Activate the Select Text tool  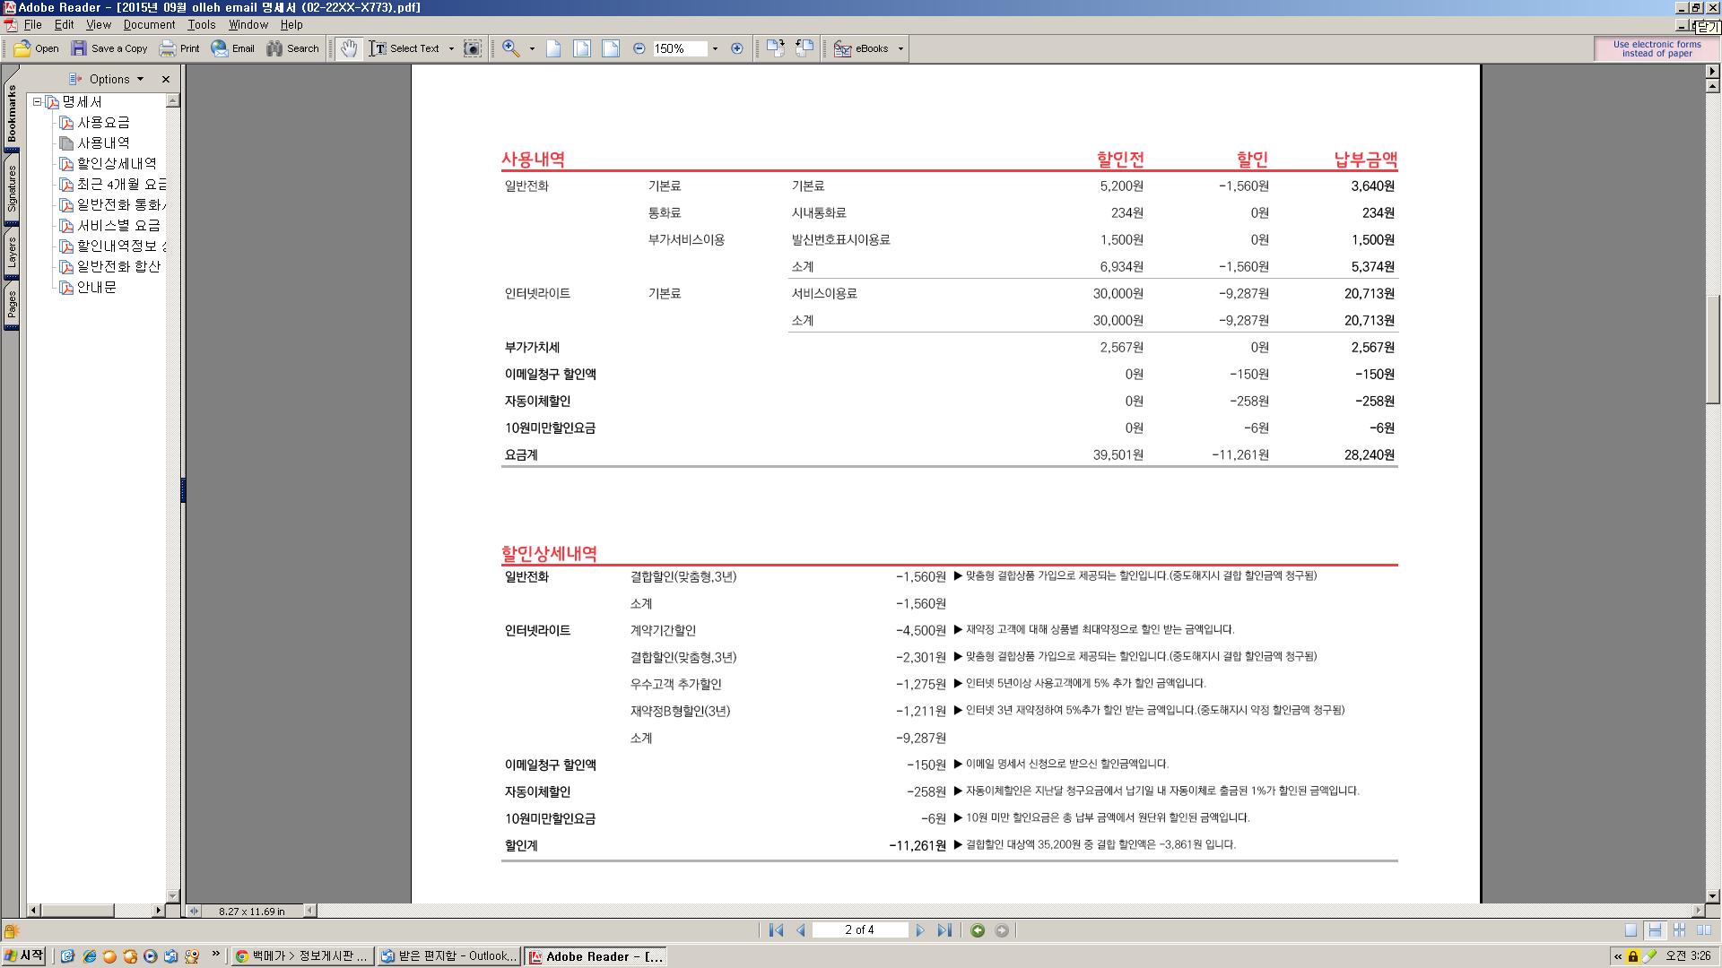405,48
